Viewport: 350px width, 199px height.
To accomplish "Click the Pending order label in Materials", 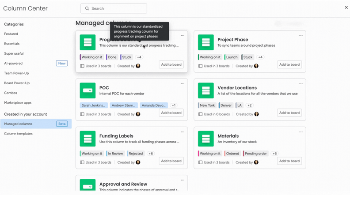I will click(255, 153).
